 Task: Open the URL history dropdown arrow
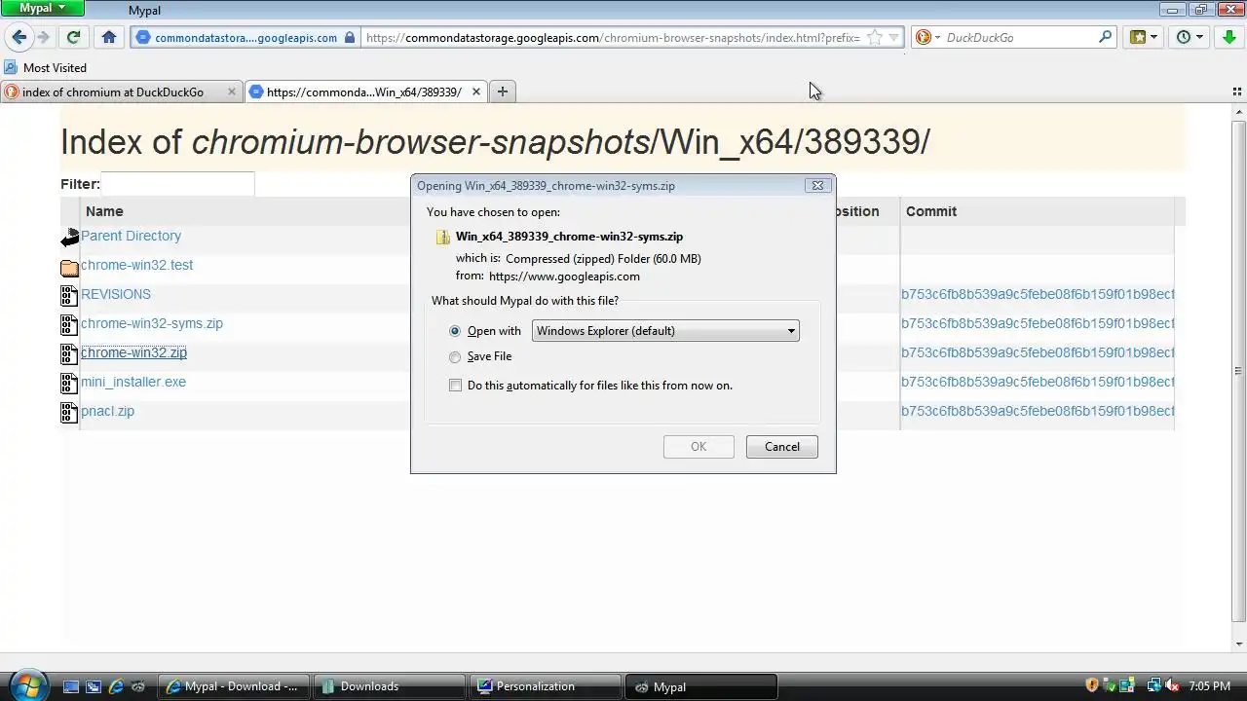coord(894,38)
